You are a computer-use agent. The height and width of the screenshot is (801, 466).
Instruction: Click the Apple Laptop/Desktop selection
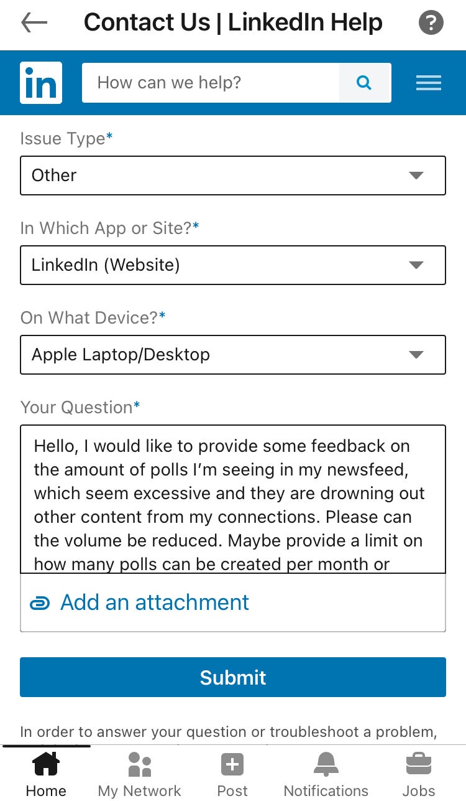121,355
